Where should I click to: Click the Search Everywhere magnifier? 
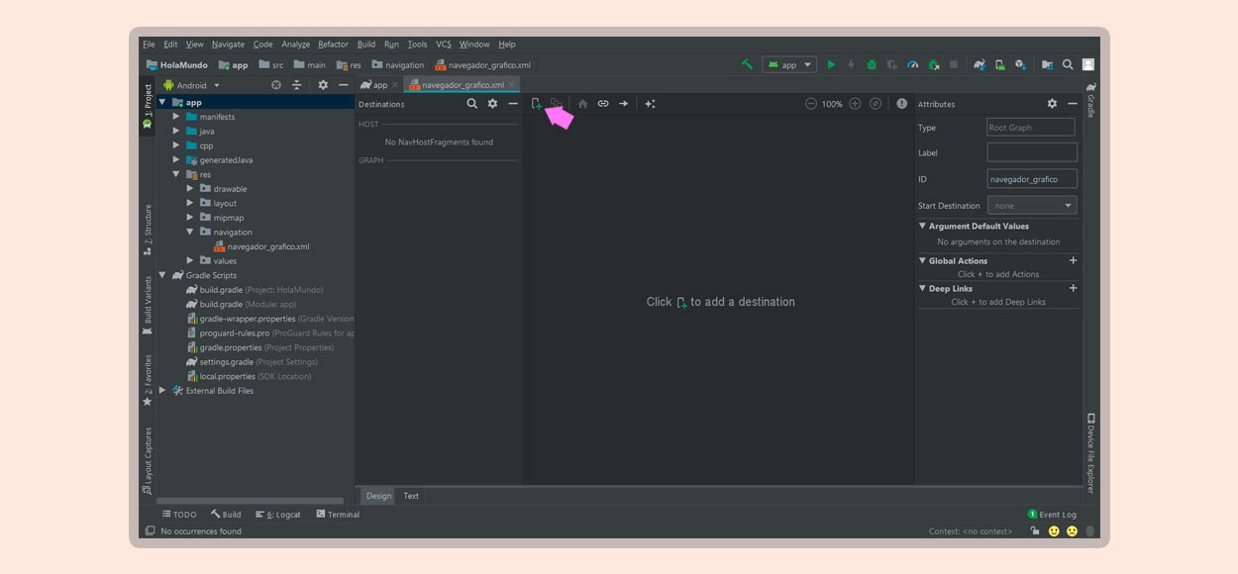point(1068,64)
